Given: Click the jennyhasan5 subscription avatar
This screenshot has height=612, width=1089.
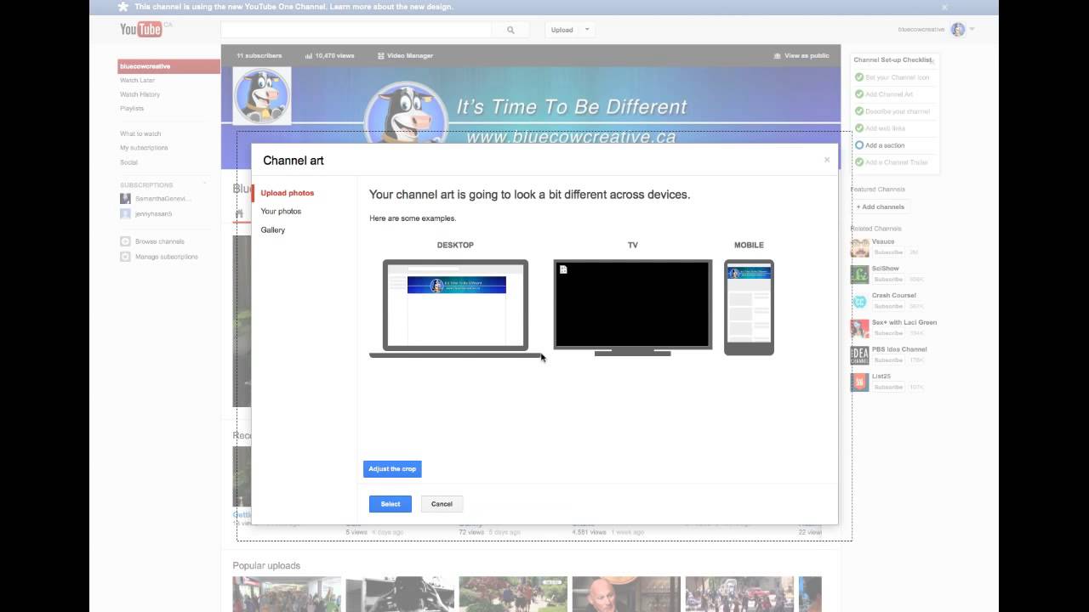Looking at the screenshot, I should click(x=125, y=214).
